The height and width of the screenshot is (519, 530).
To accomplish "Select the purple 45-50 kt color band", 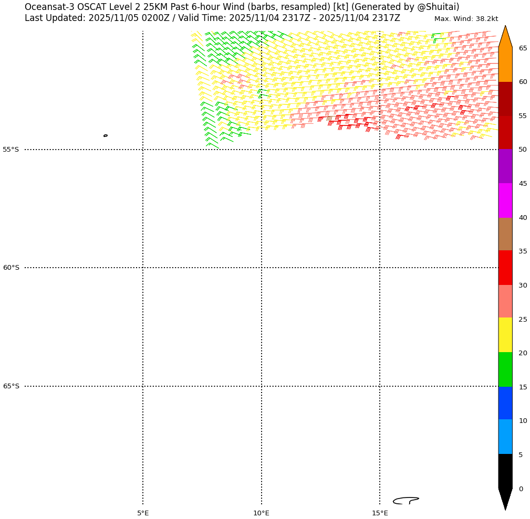I will 505,166.
